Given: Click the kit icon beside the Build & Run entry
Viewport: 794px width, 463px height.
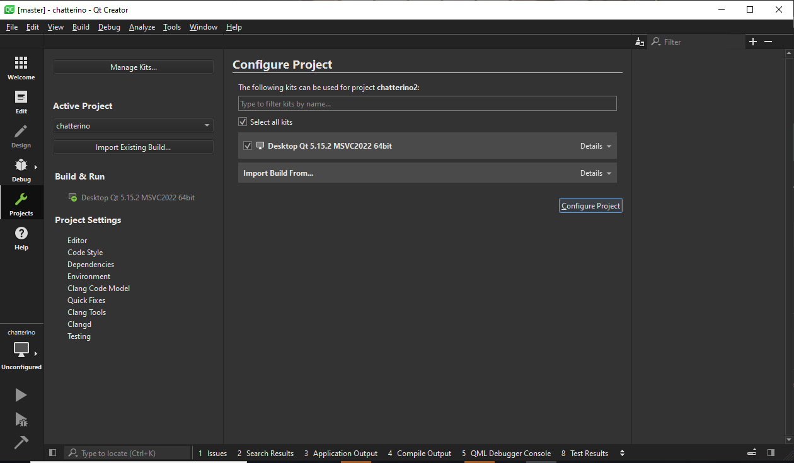Looking at the screenshot, I should coord(72,198).
